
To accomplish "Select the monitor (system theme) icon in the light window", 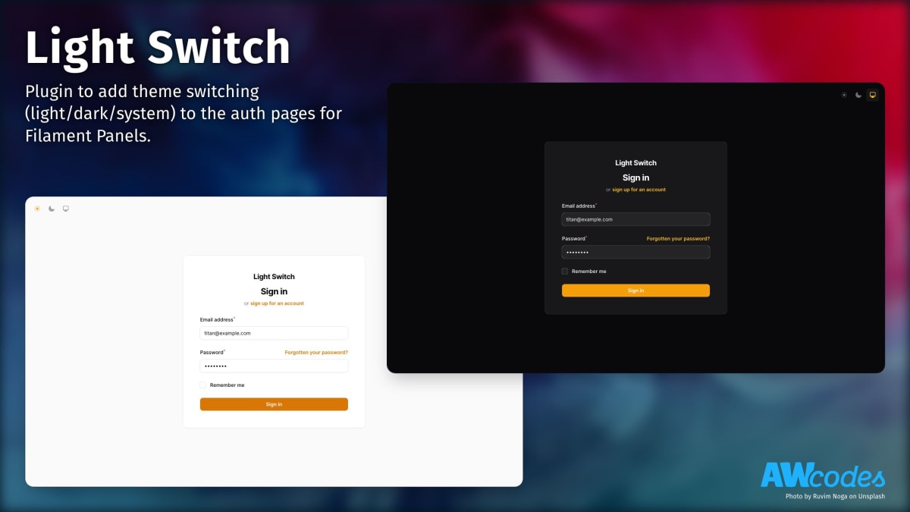I will [x=66, y=209].
